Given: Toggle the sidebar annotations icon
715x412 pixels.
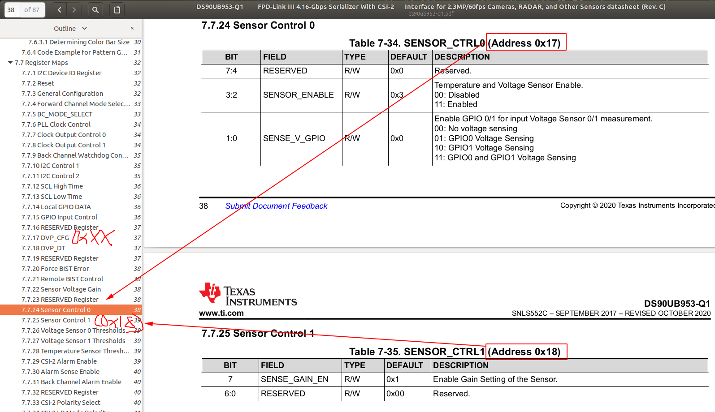Looking at the screenshot, I should click(x=117, y=9).
